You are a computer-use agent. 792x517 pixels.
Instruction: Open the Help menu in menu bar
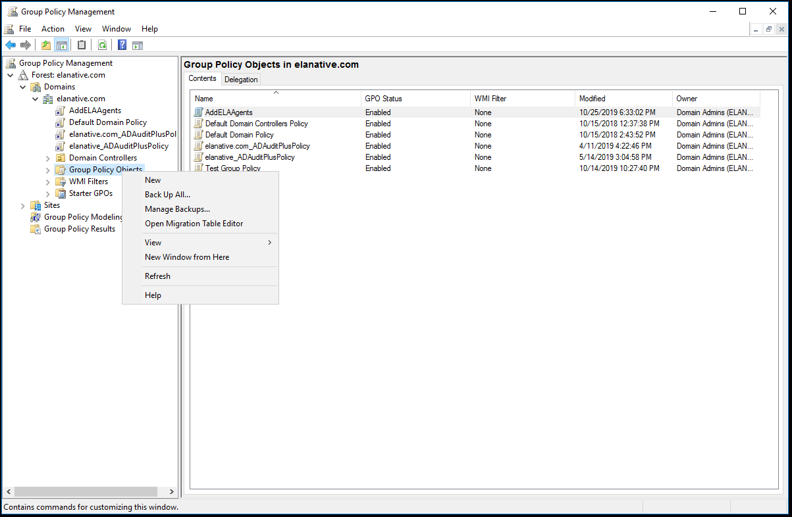tap(150, 29)
